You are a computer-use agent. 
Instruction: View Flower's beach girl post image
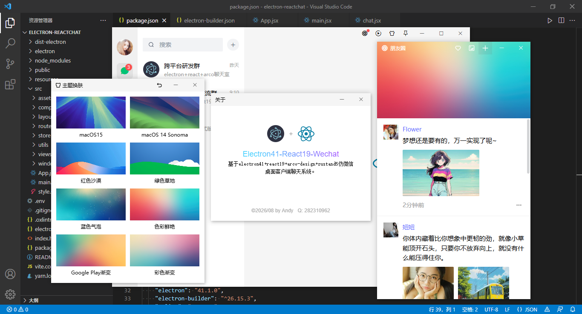pyautogui.click(x=441, y=173)
